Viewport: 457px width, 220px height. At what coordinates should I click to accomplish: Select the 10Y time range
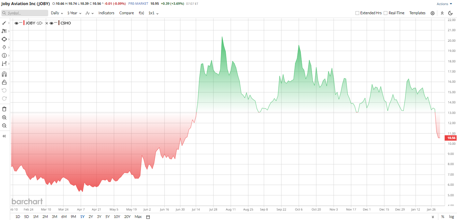(x=117, y=217)
